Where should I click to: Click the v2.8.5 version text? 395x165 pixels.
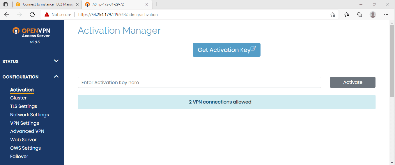(35, 42)
